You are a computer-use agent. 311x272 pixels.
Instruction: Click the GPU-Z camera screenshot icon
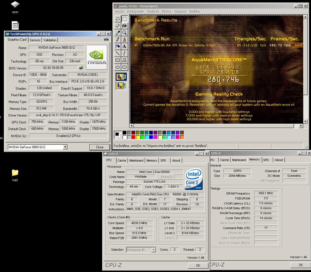click(106, 40)
